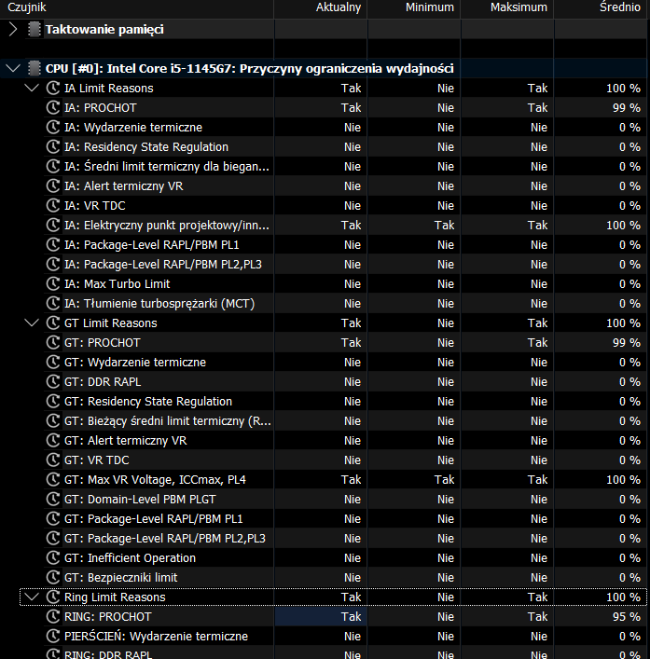
Task: Click clock icon of GT: Max VR Voltage, ICCmax, PL4
Action: click(53, 479)
